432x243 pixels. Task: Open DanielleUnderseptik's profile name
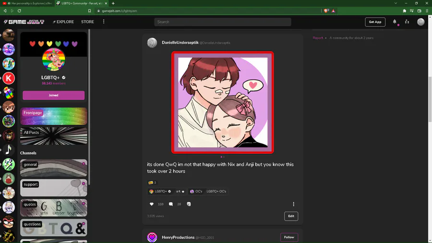click(x=180, y=42)
